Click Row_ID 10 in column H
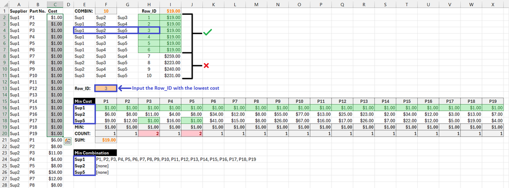Viewport: 509px width, 188px height. 149,75
